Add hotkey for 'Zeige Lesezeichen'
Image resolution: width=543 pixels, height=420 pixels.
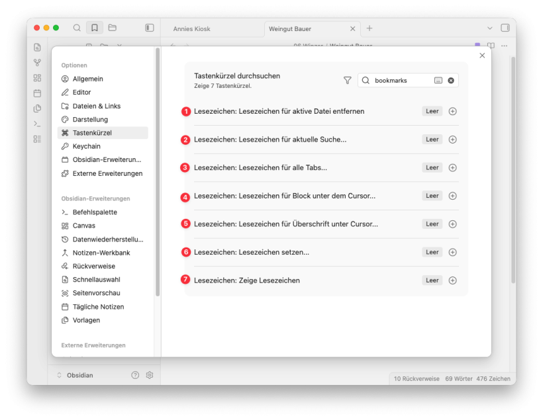(452, 280)
